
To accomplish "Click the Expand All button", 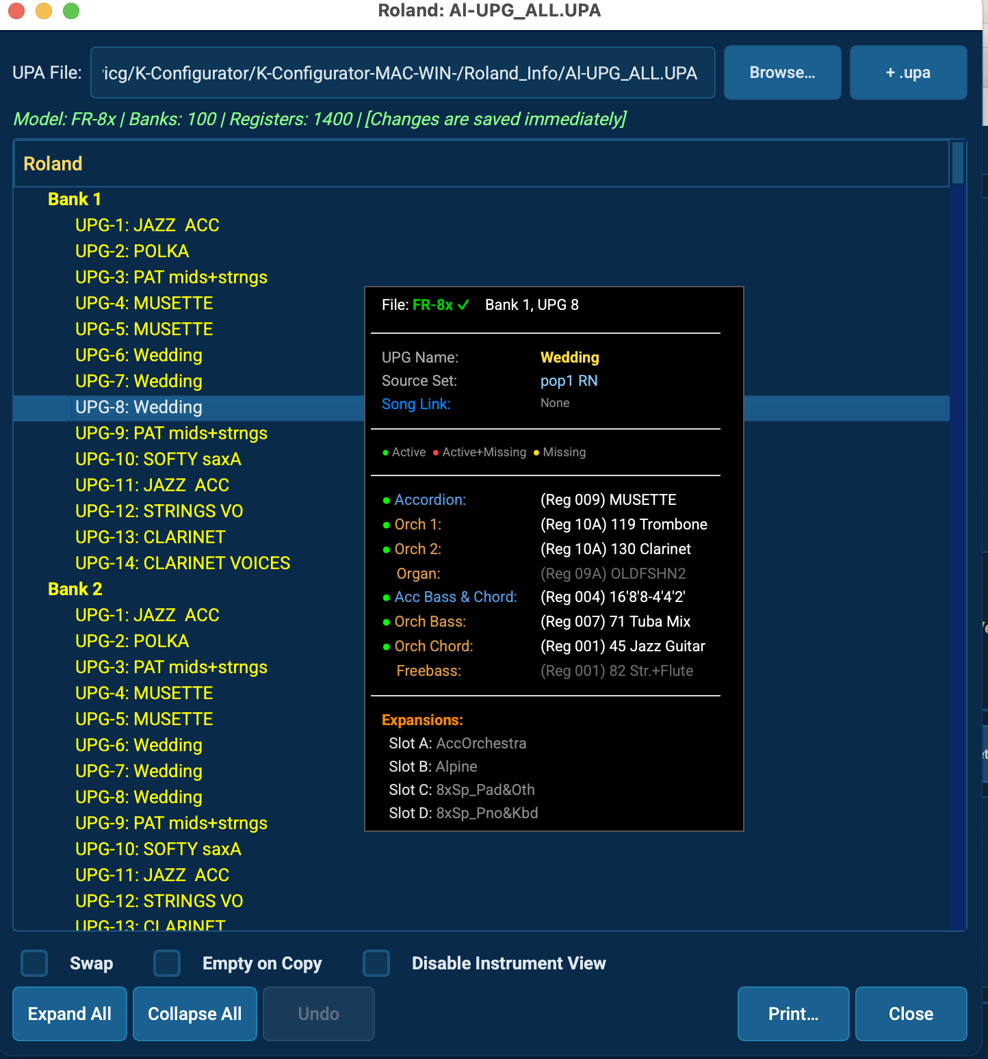I will point(70,1014).
